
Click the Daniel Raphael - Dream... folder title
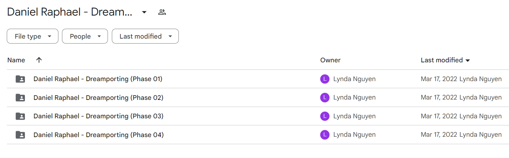[x=70, y=12]
